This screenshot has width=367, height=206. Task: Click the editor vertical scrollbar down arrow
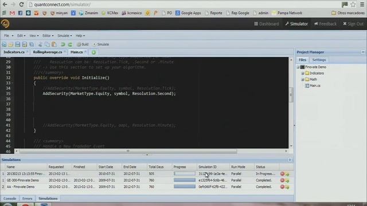291,146
